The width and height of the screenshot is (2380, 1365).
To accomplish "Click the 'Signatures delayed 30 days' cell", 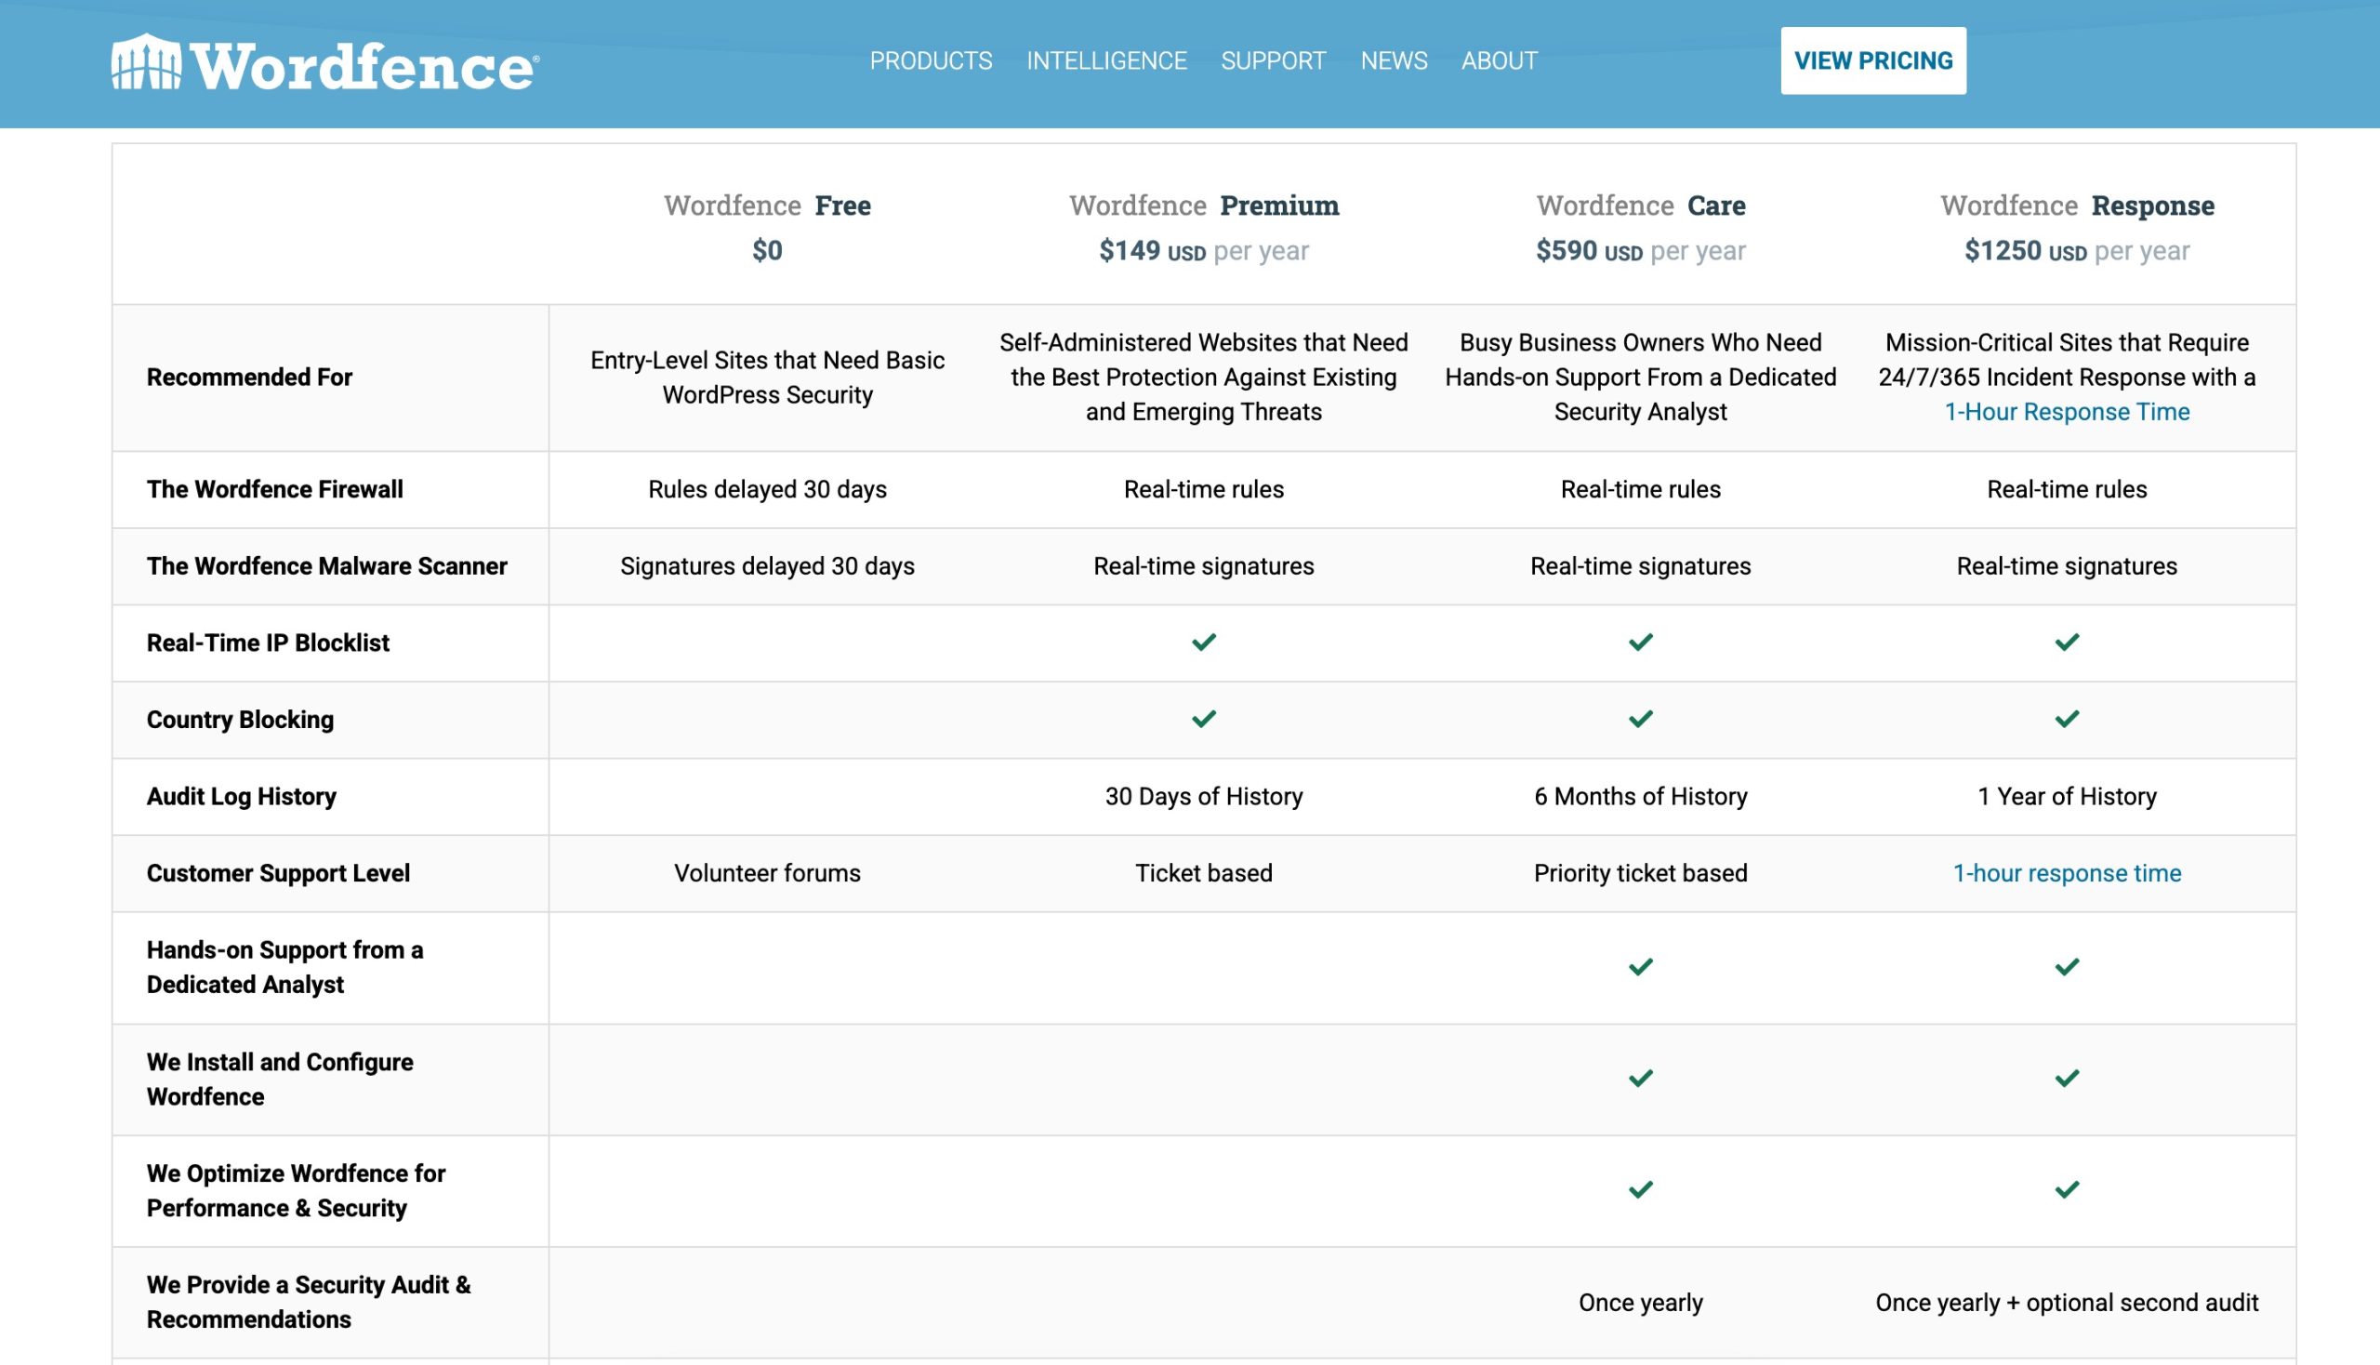I will click(767, 566).
